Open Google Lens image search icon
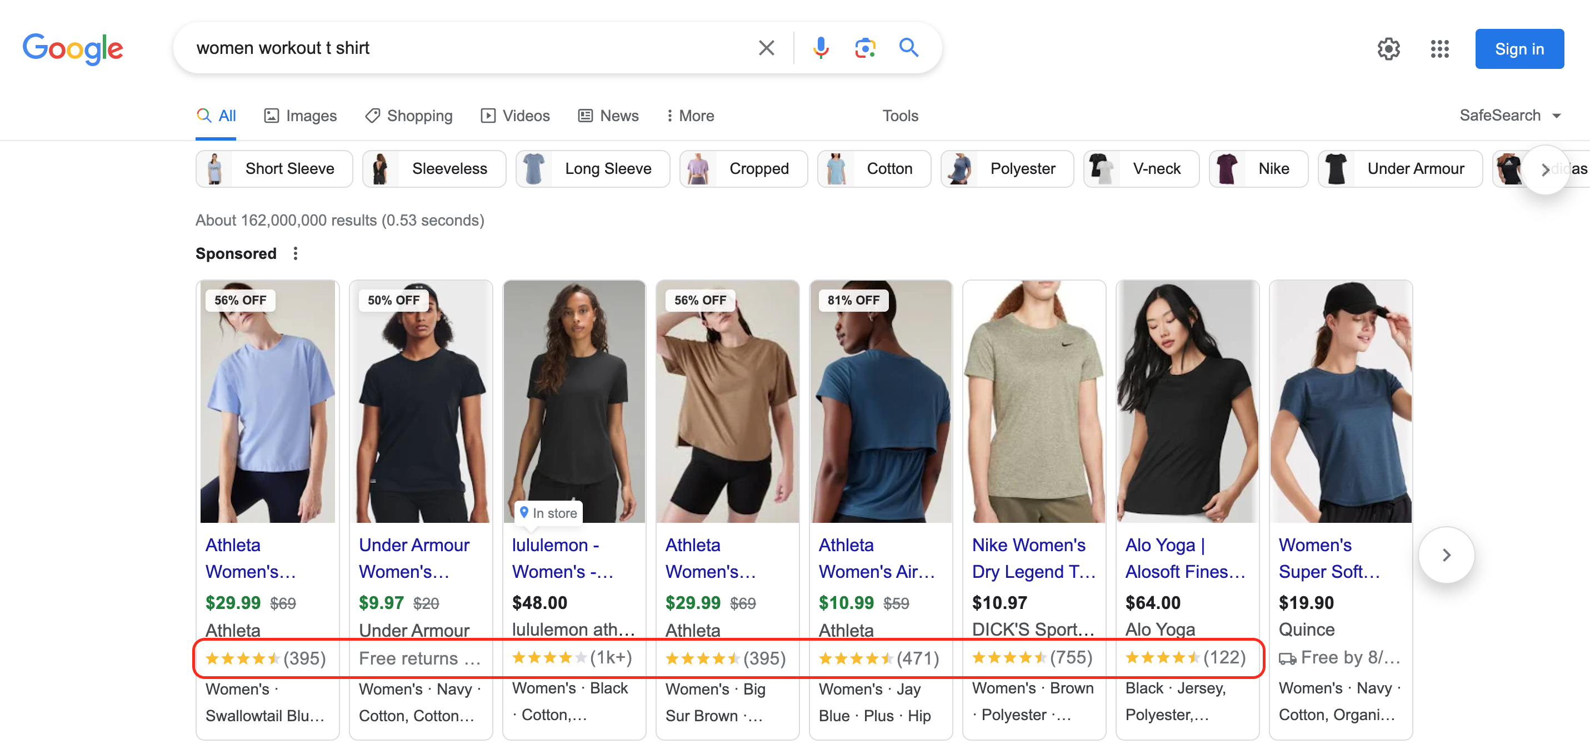This screenshot has height=749, width=1590. [x=865, y=48]
